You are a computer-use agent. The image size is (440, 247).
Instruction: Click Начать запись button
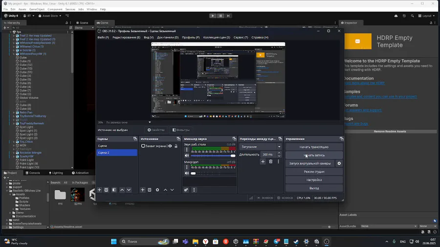click(314, 155)
